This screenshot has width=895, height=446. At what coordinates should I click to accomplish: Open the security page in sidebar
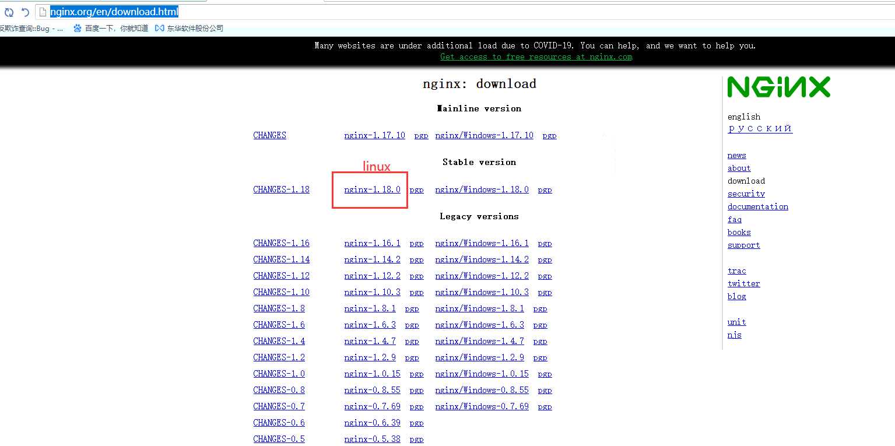pyautogui.click(x=746, y=194)
